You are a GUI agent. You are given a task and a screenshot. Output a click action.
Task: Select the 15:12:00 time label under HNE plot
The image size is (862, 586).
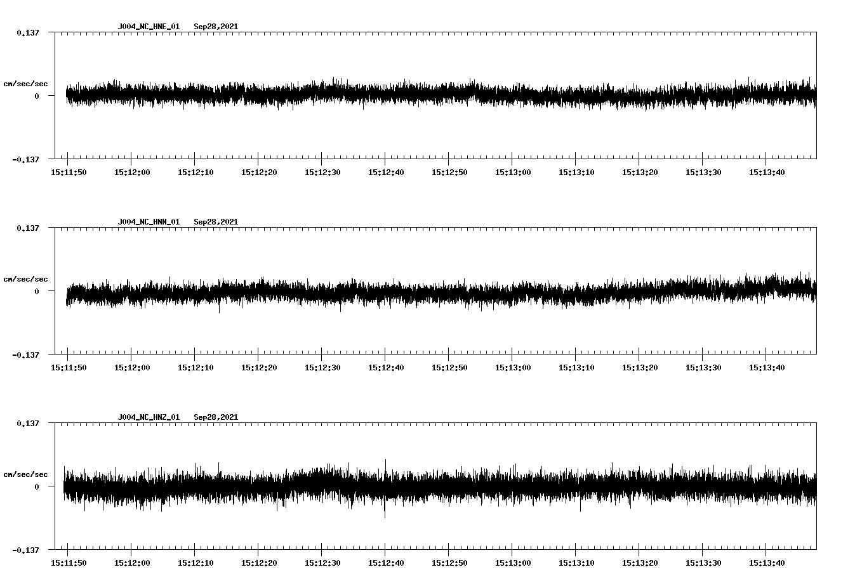click(x=131, y=173)
